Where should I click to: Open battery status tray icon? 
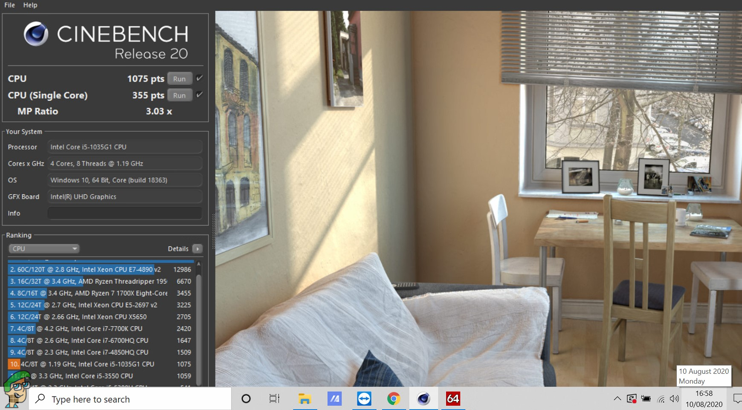point(646,399)
